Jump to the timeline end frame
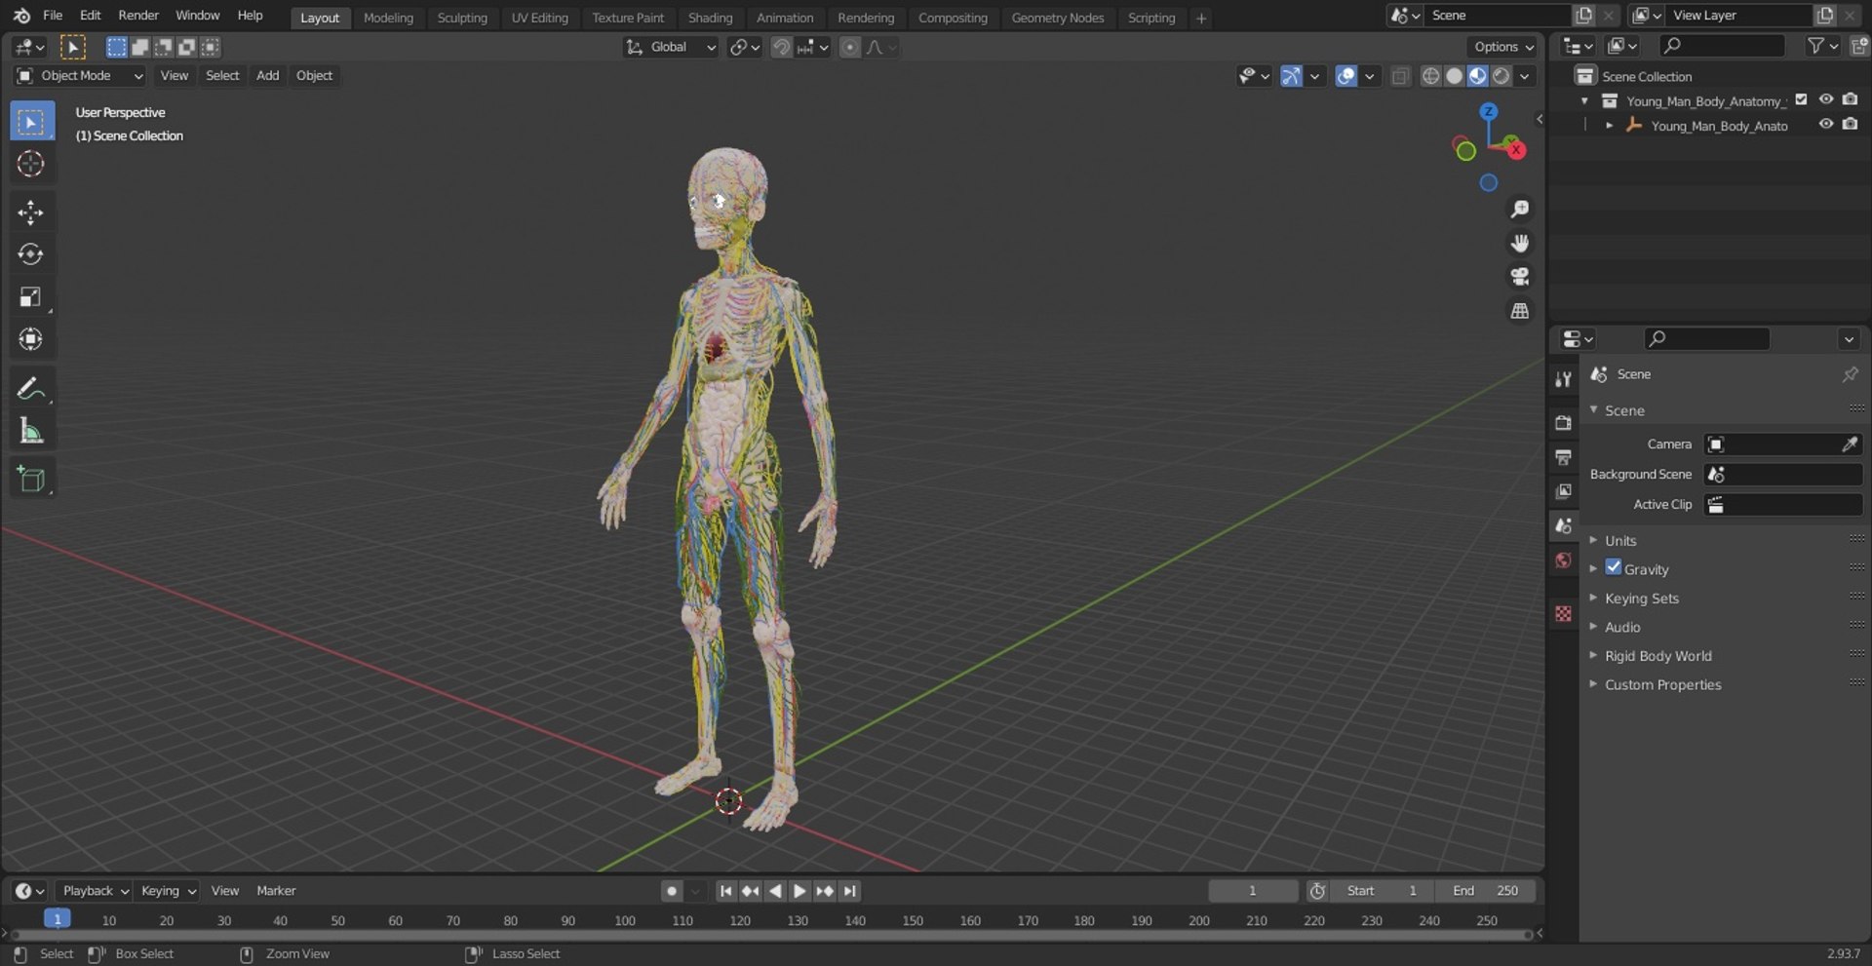 [x=850, y=891]
